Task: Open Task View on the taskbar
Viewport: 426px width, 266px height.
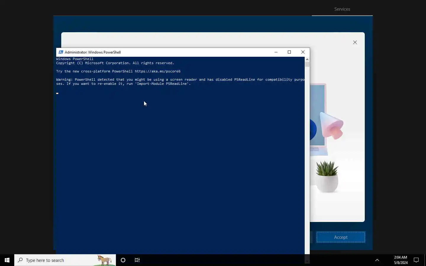Action: pos(137,260)
